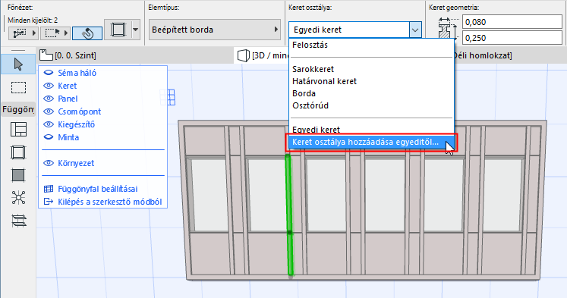Click the frame settings icon in Főnézet
Image resolution: width=567 pixels, height=298 pixels.
[x=118, y=30]
